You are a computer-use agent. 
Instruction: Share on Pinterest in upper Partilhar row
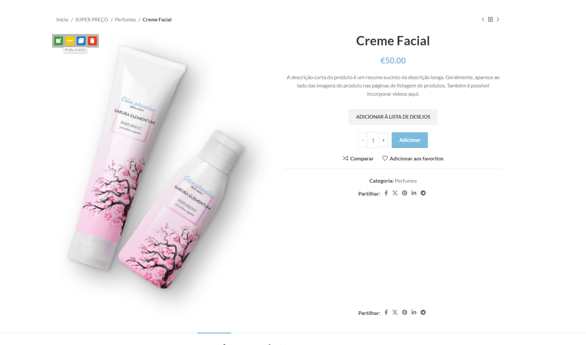click(404, 193)
